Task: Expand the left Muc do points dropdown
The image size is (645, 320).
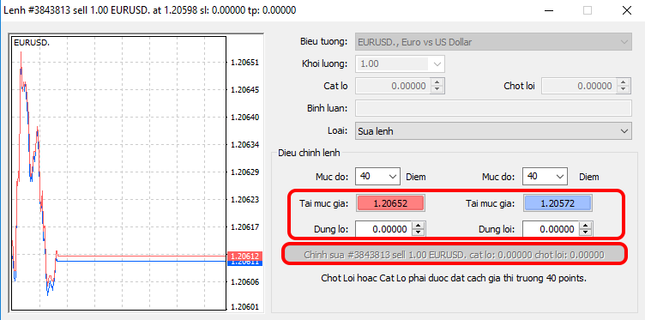Action: pyautogui.click(x=378, y=177)
